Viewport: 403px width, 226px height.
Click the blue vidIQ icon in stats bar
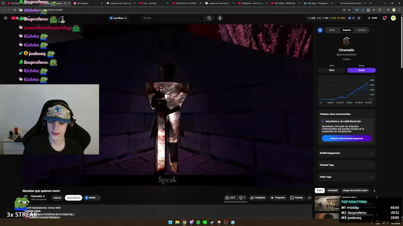350,18
